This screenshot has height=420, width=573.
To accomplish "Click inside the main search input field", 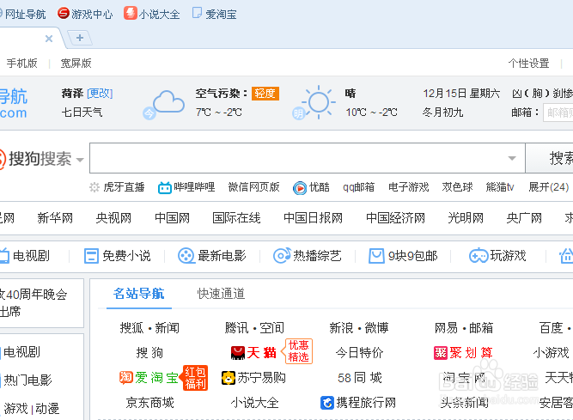I will coord(308,158).
